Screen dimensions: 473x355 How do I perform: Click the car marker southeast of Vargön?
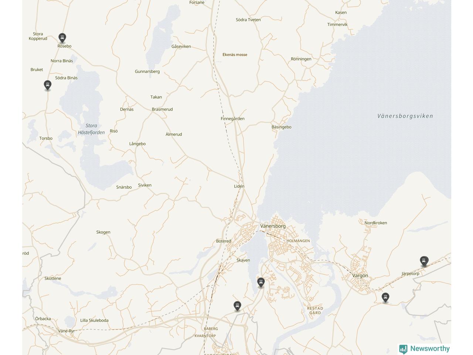tap(385, 297)
